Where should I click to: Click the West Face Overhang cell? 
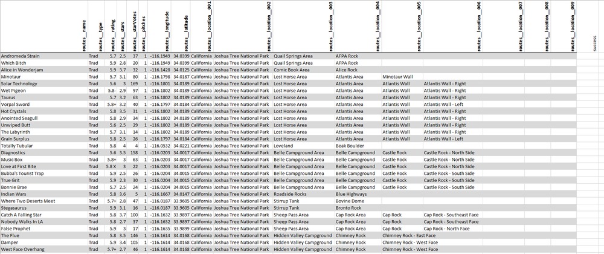tap(44, 249)
